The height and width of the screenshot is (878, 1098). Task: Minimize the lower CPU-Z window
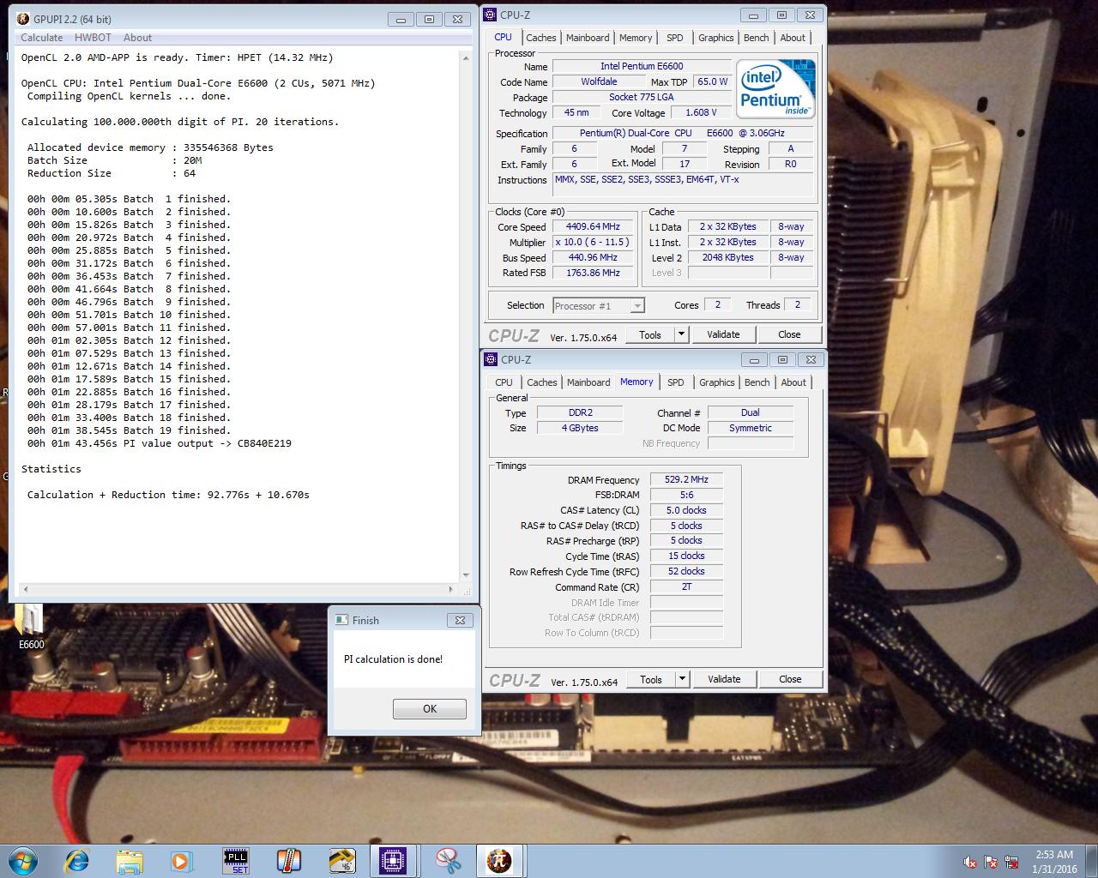pyautogui.click(x=754, y=359)
